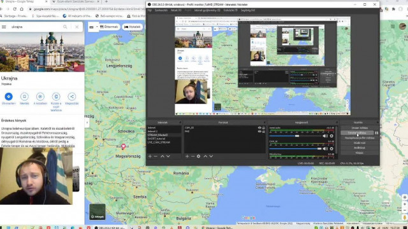408x229 pixels.
Task: Toggle lock on FHD source
Action: [x=263, y=132]
